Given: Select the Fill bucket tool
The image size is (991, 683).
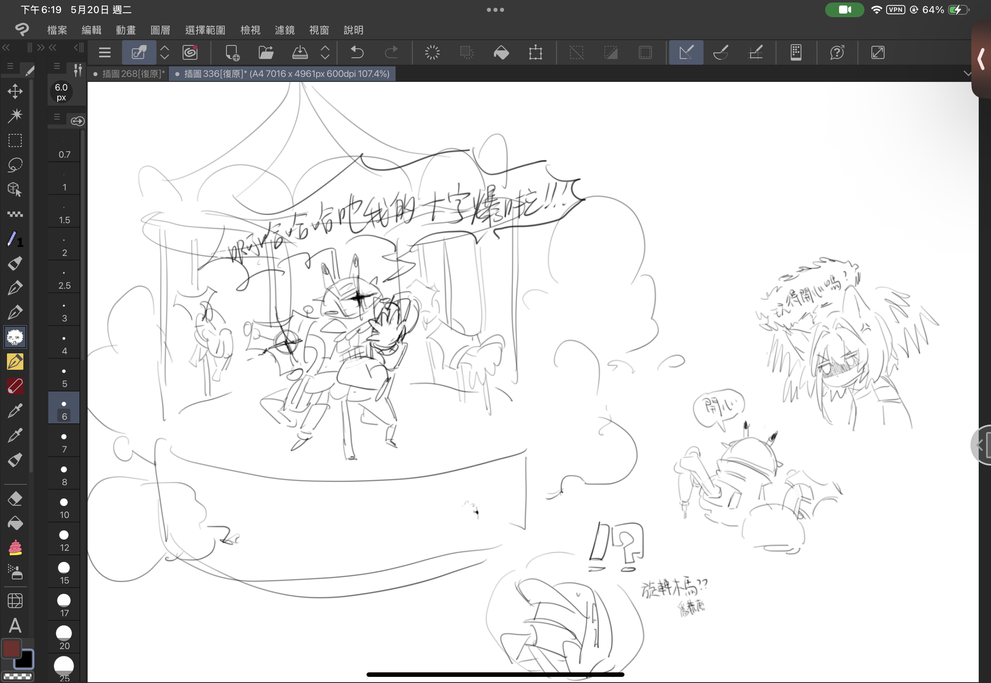Looking at the screenshot, I should pos(15,523).
